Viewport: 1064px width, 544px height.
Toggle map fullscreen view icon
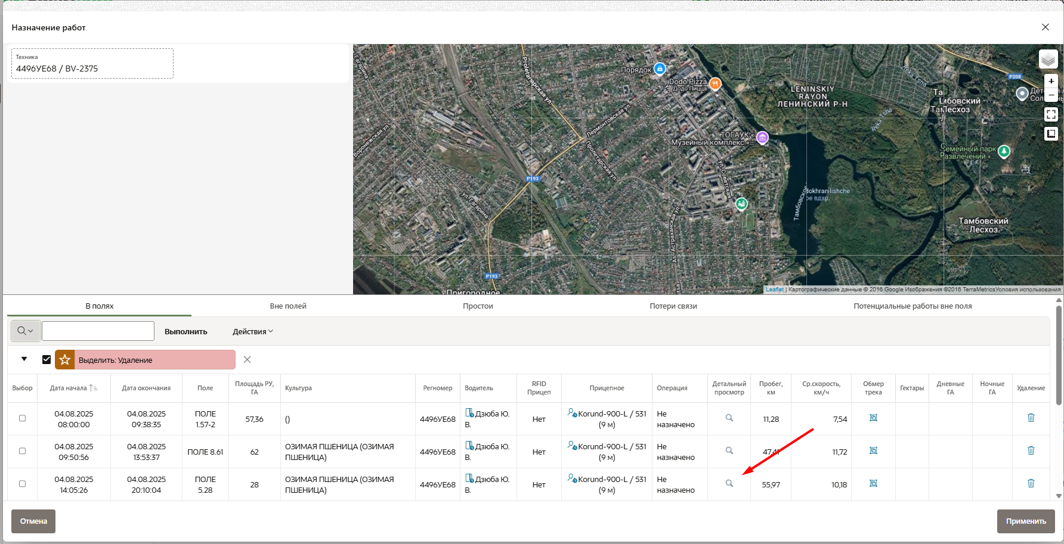[1051, 114]
